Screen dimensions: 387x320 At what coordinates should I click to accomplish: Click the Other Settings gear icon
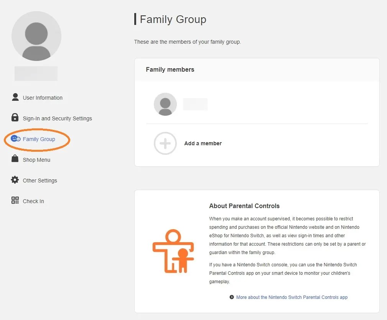(x=15, y=180)
